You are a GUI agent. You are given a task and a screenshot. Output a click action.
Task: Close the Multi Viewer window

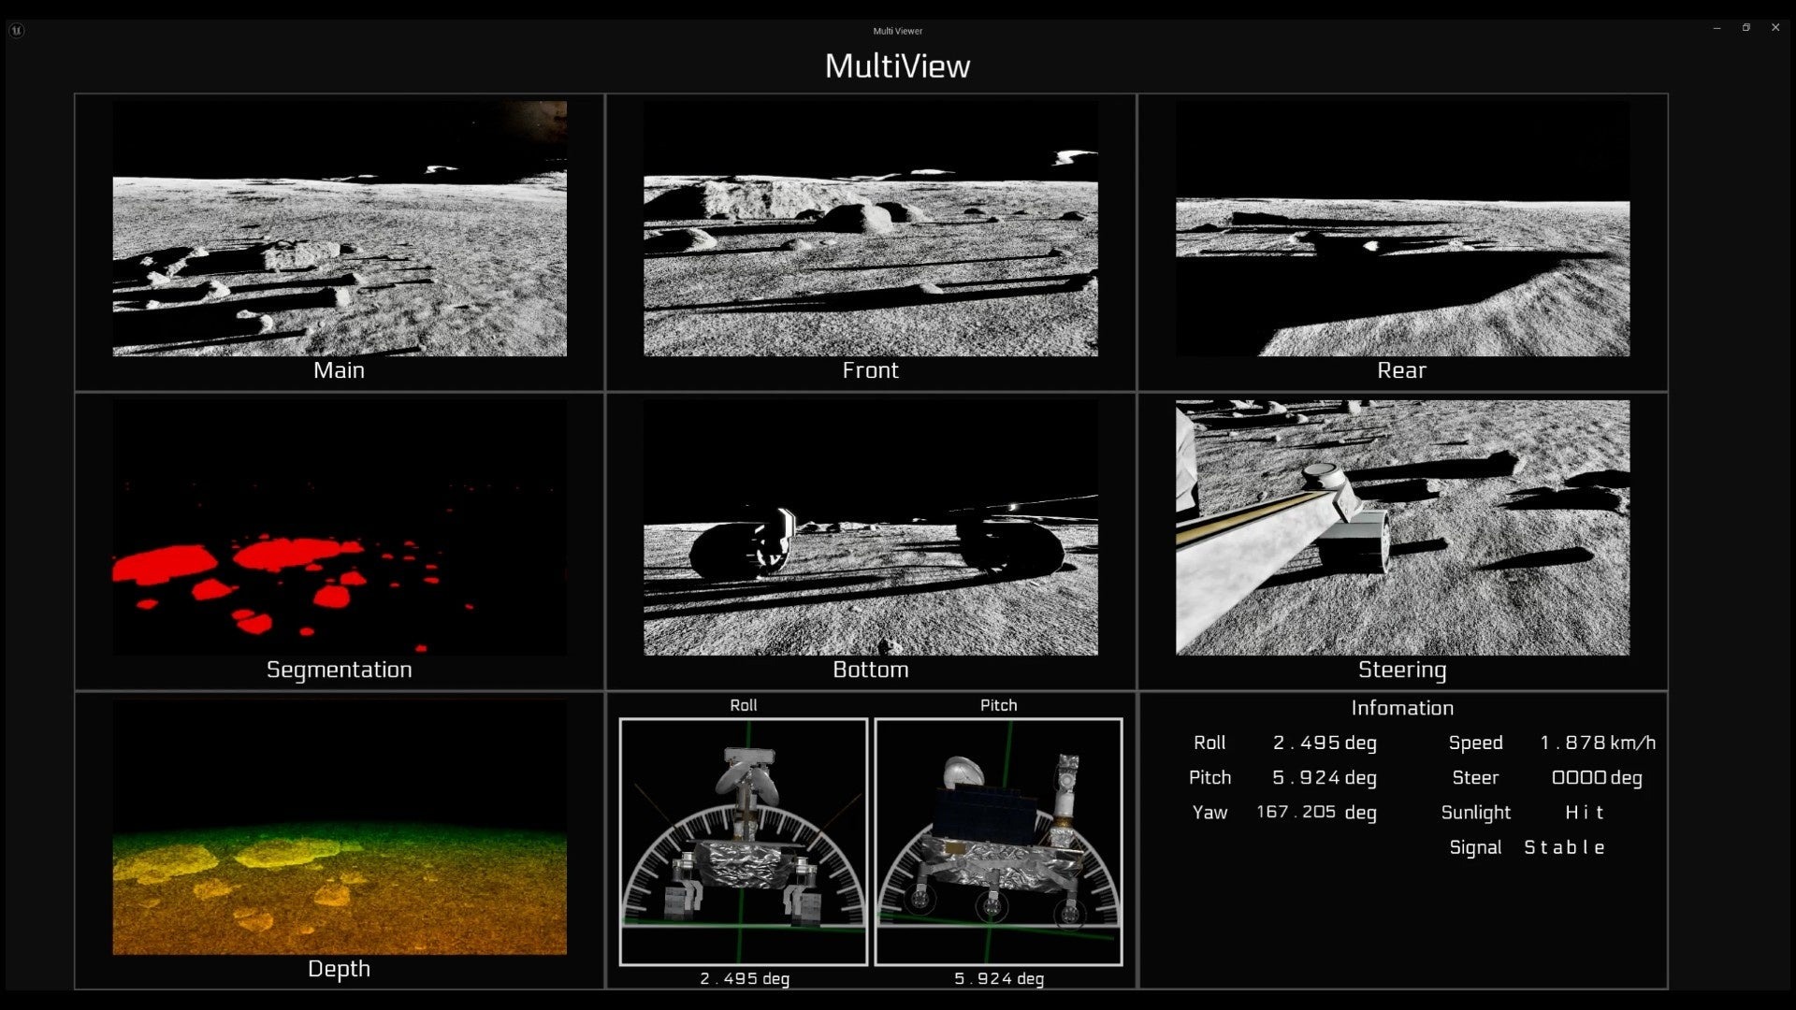click(1775, 28)
